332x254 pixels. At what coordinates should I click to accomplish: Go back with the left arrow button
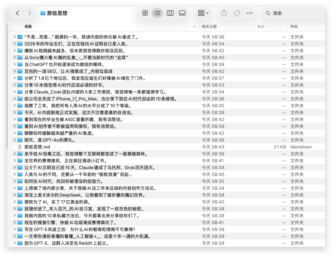point(18,13)
